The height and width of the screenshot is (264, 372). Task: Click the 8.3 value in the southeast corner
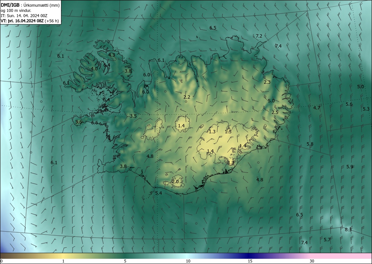pos(348,230)
